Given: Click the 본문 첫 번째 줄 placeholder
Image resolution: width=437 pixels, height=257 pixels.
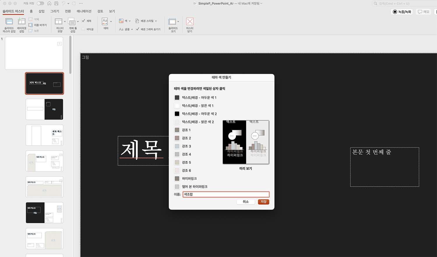Looking at the screenshot, I should (x=385, y=167).
